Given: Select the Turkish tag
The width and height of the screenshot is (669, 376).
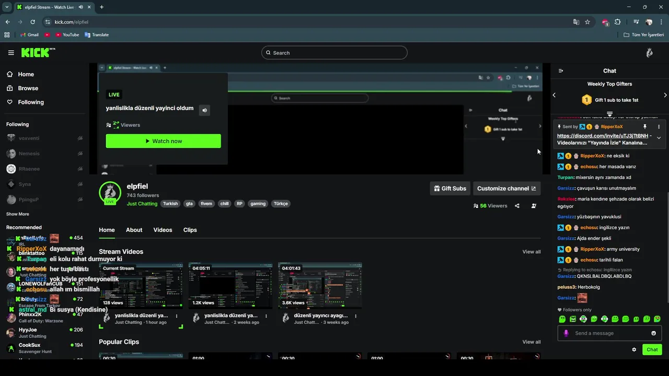Looking at the screenshot, I should tap(170, 204).
